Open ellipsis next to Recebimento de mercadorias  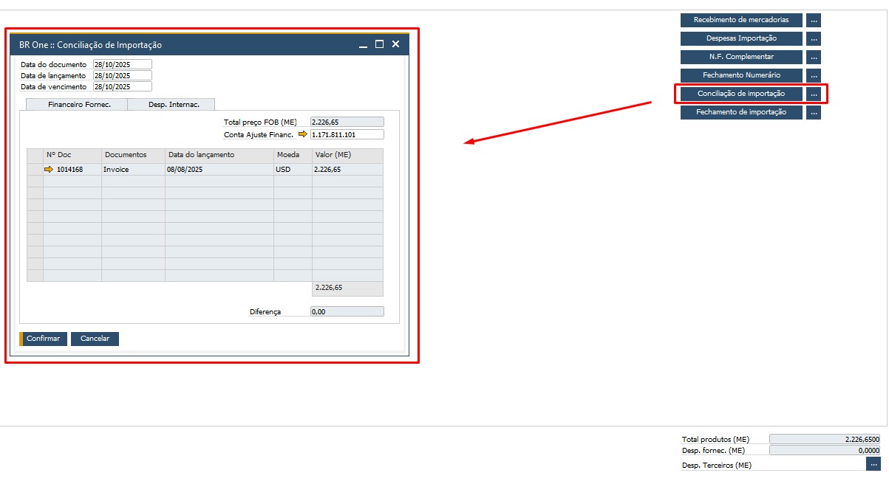pos(813,20)
